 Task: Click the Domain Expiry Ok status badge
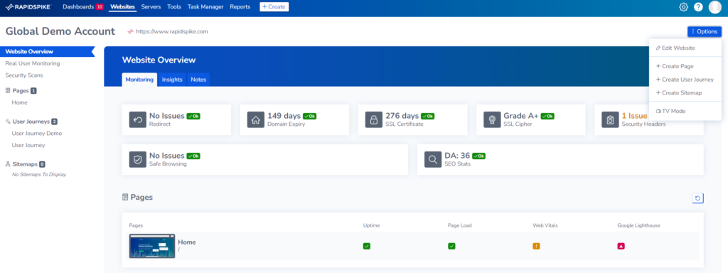point(310,116)
